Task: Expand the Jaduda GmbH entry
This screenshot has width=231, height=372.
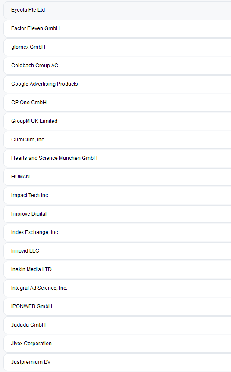Action: click(117, 325)
